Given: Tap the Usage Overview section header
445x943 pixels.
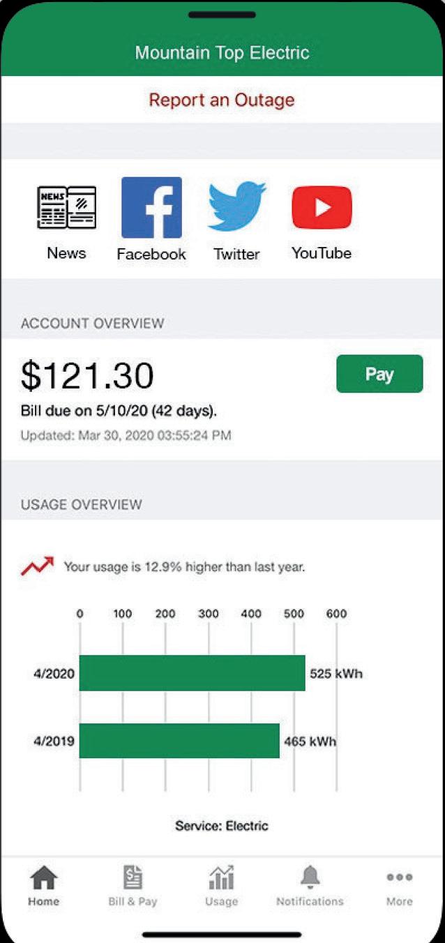Looking at the screenshot, I should (x=82, y=504).
